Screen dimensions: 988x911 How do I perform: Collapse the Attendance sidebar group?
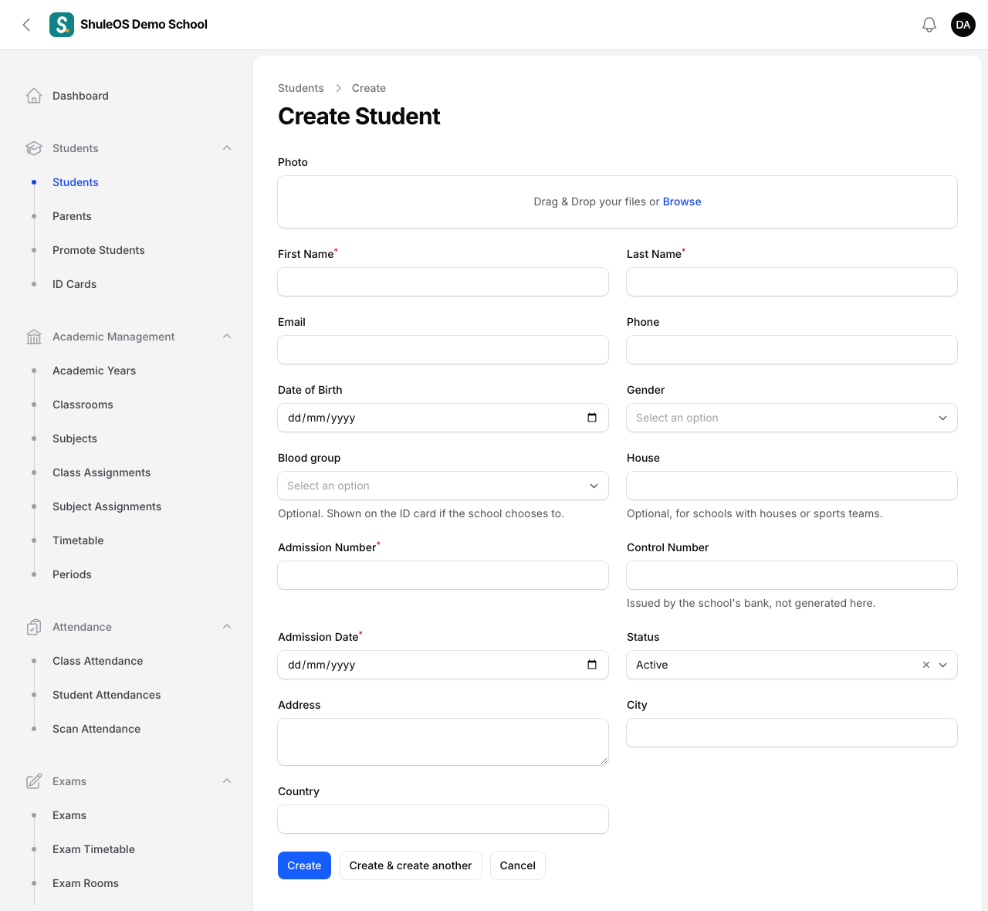[x=227, y=627]
